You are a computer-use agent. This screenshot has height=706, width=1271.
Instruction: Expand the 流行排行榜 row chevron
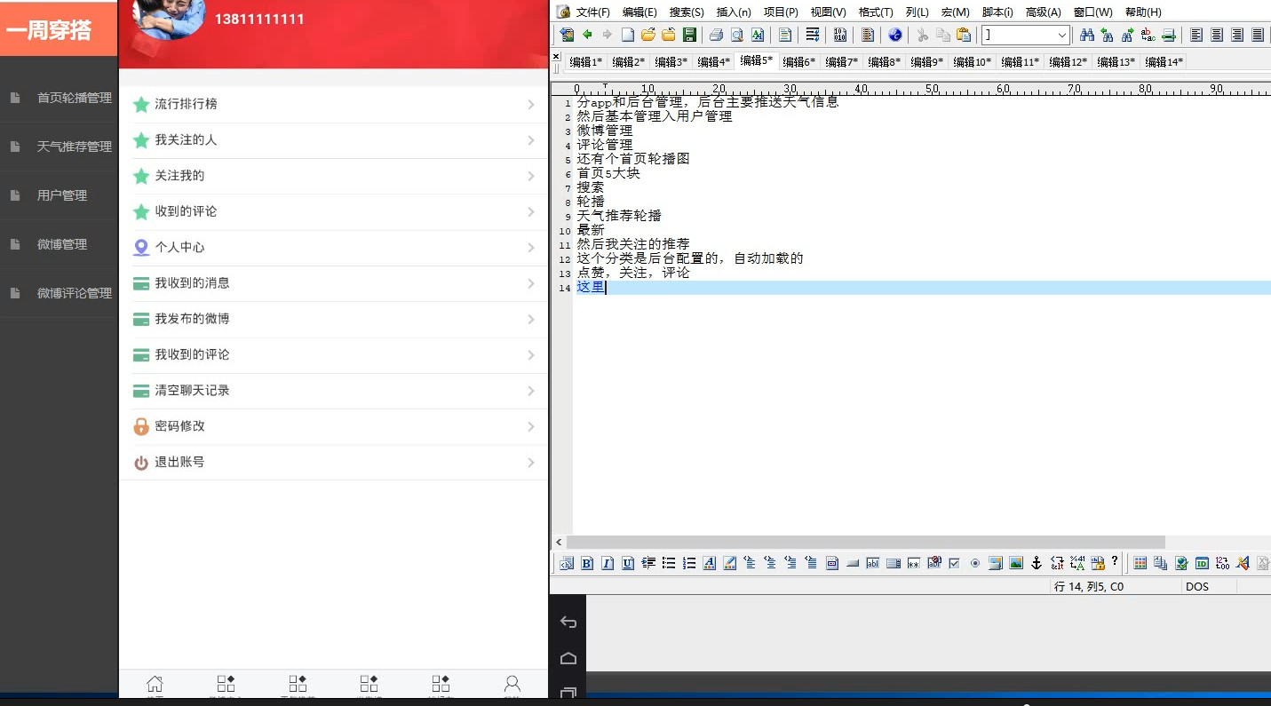pyautogui.click(x=531, y=105)
